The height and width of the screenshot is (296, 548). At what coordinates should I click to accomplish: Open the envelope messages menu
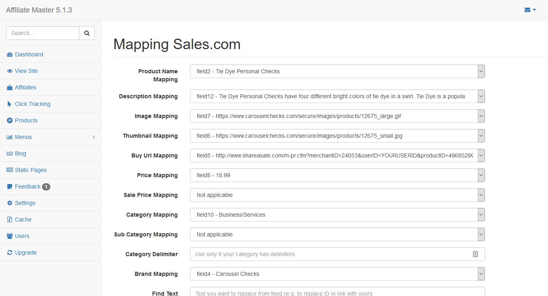(x=530, y=10)
